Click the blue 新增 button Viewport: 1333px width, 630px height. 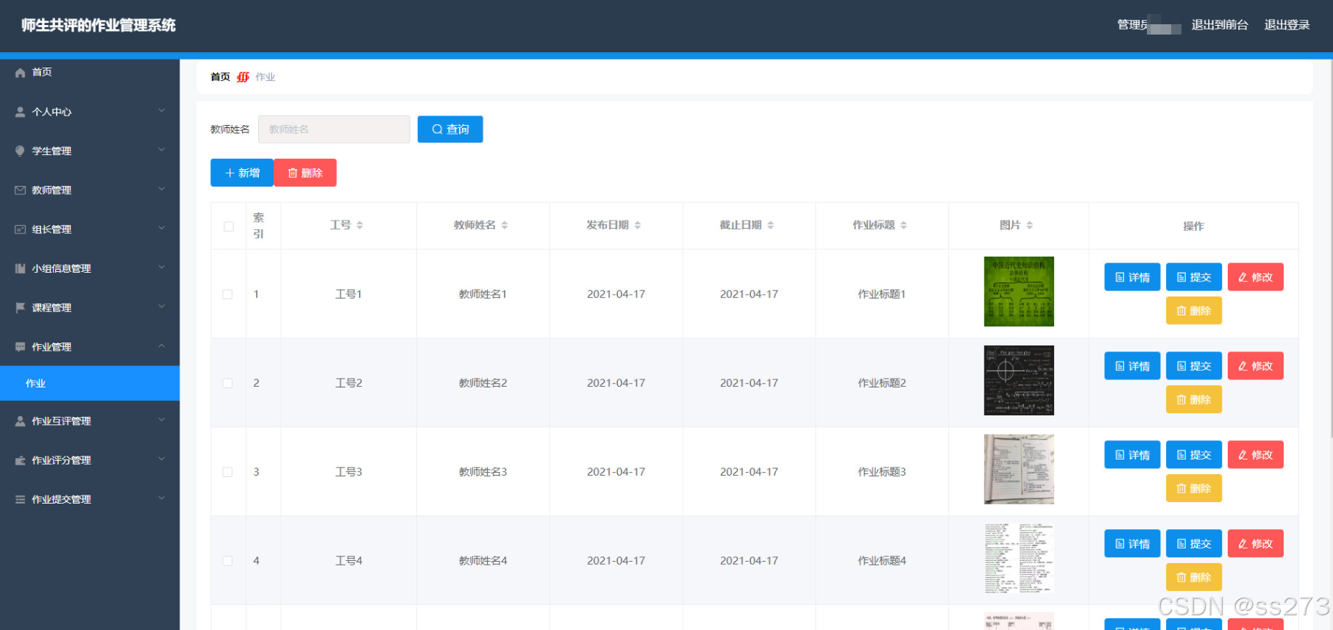point(242,173)
